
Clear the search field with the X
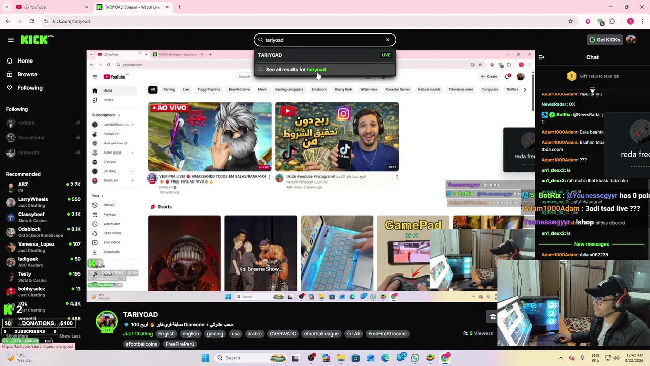(388, 40)
